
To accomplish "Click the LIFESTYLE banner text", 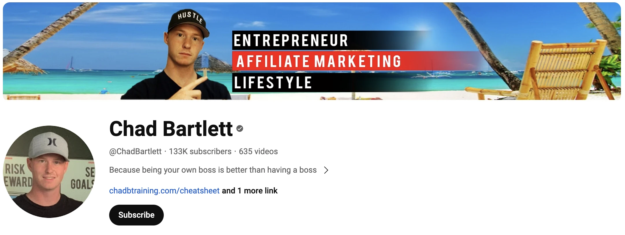I will (x=273, y=83).
